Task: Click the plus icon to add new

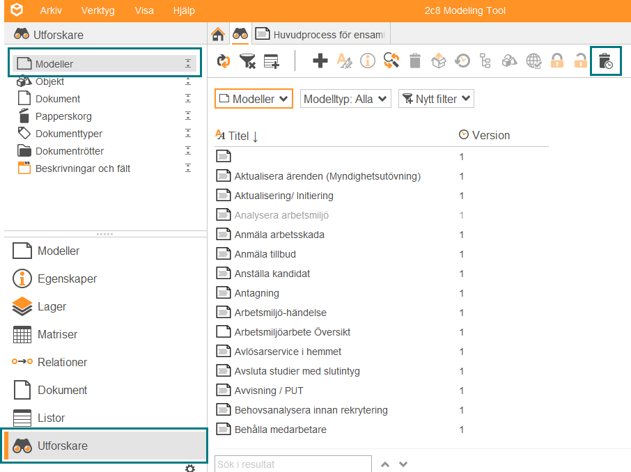Action: (x=320, y=61)
